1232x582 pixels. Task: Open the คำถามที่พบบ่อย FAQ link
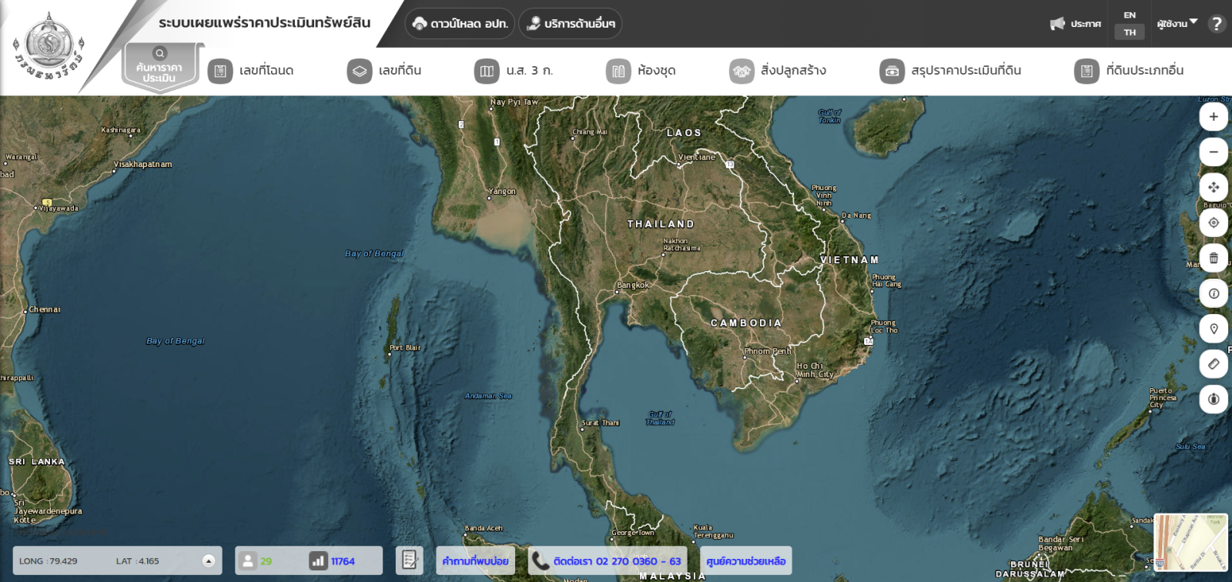point(475,561)
